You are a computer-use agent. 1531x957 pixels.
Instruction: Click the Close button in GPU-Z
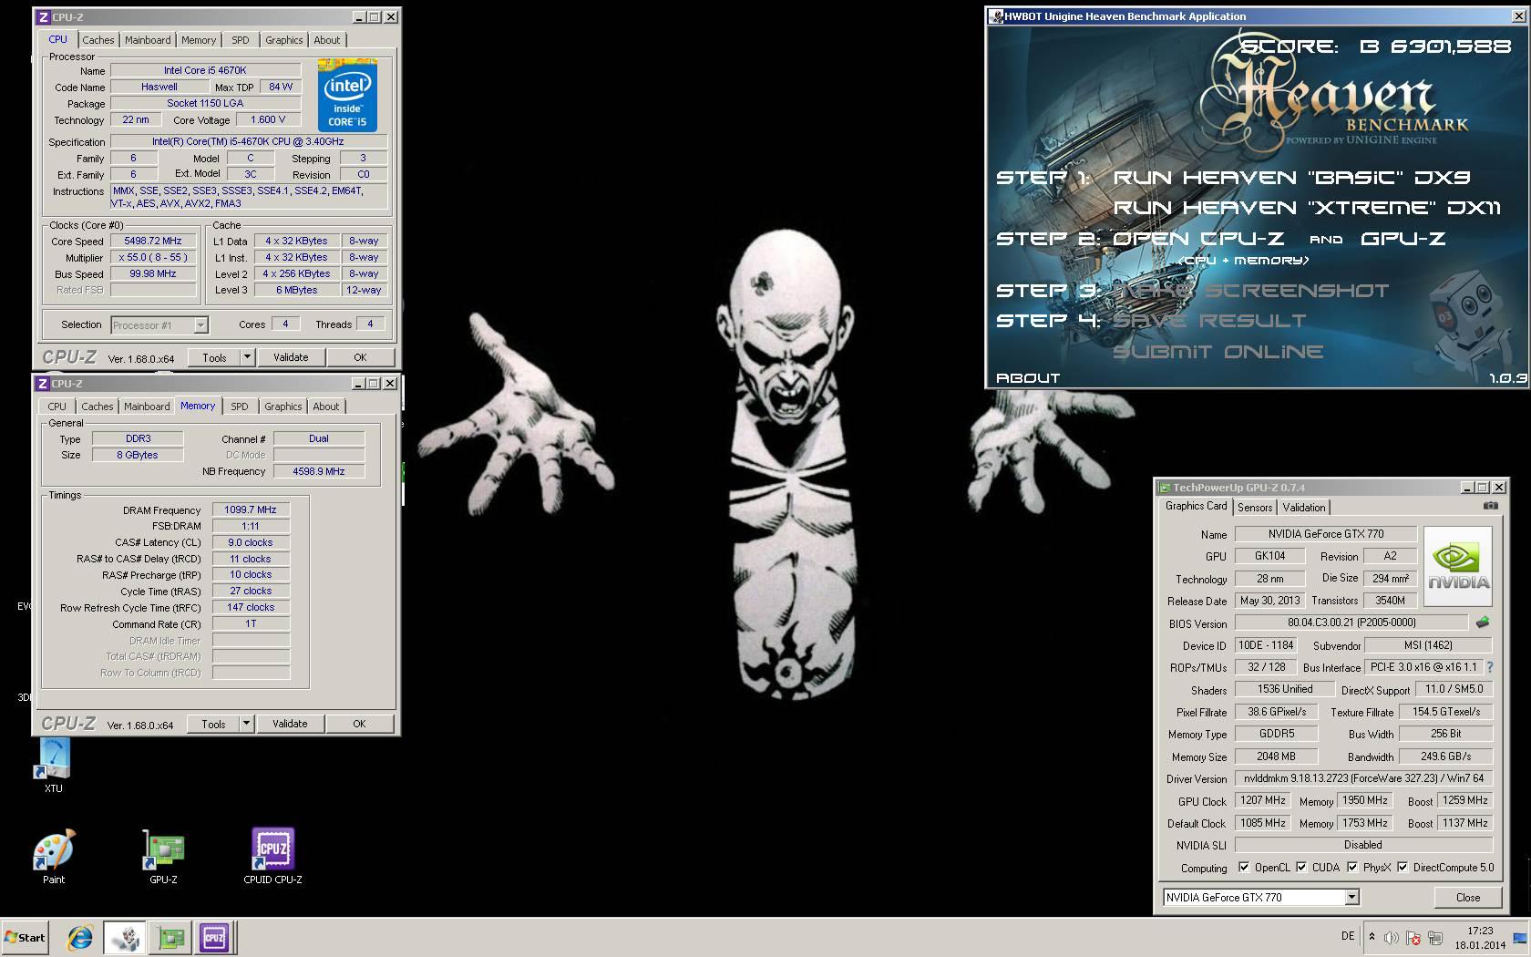pyautogui.click(x=1468, y=897)
